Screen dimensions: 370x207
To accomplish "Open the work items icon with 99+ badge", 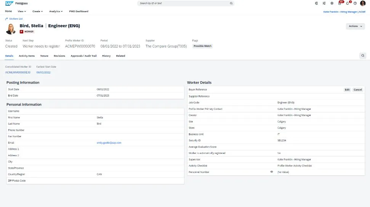I will point(340,3).
